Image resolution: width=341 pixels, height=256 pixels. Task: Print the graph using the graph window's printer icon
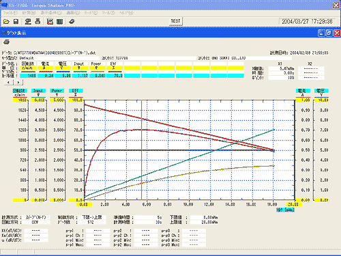coord(7,42)
